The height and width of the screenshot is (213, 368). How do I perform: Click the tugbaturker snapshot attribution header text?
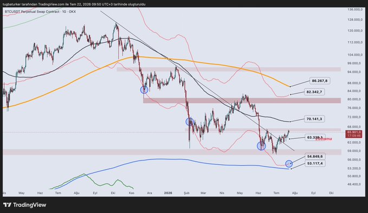[74, 4]
